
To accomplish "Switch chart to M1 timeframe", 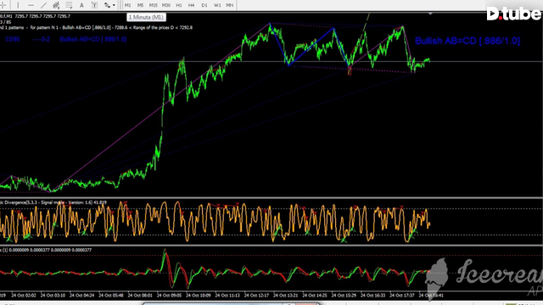I will point(128,5).
